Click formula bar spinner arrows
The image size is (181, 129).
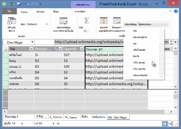click(x=171, y=42)
